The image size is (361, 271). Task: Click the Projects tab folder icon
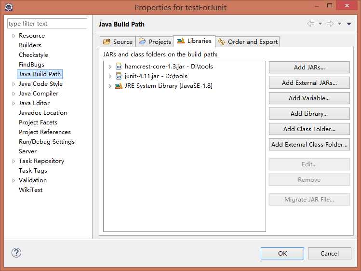coord(142,41)
